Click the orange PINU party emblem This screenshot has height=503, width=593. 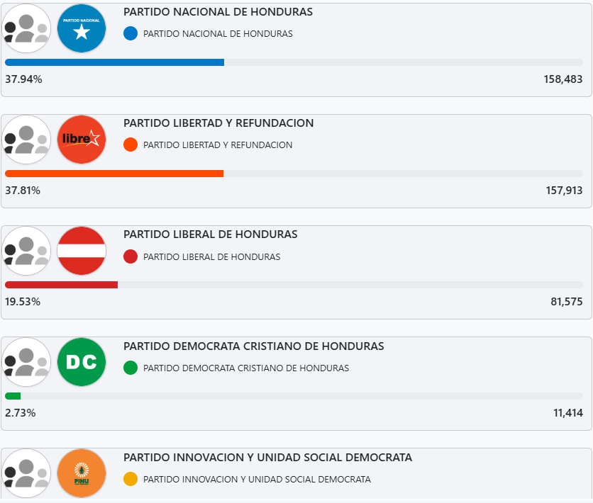(x=81, y=473)
